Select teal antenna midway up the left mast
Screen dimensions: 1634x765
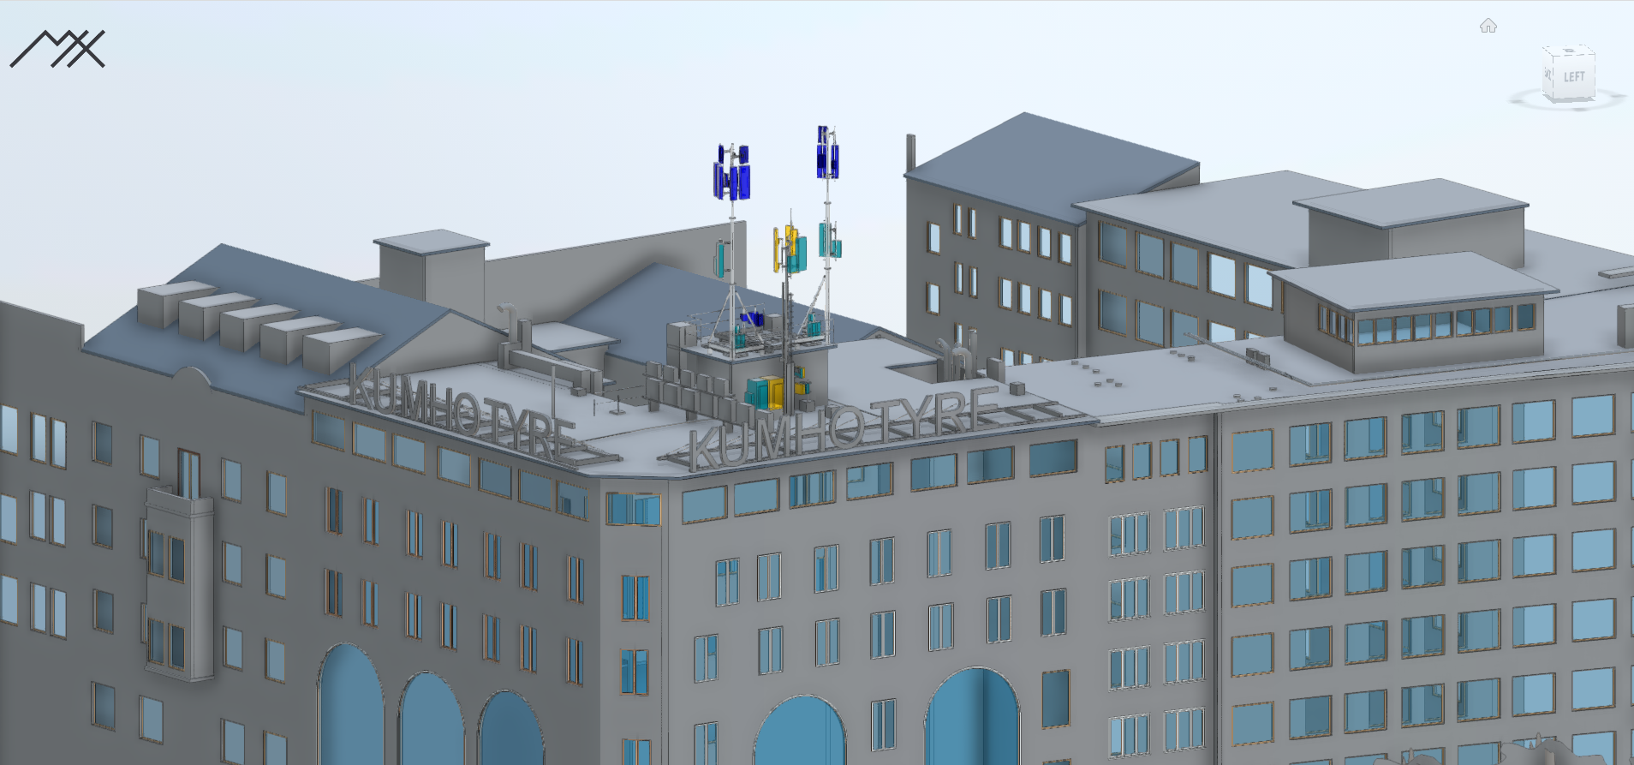pyautogui.click(x=722, y=258)
